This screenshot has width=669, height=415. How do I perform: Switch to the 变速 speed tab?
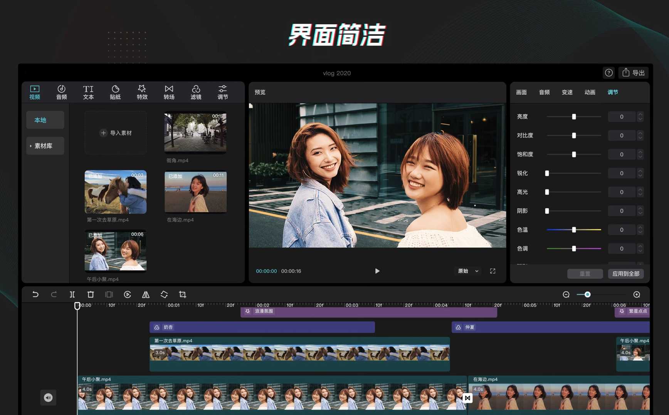567,92
